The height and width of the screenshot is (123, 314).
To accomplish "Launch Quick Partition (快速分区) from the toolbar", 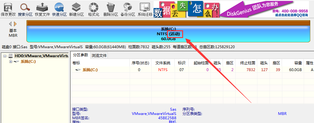I will (x=59, y=9).
